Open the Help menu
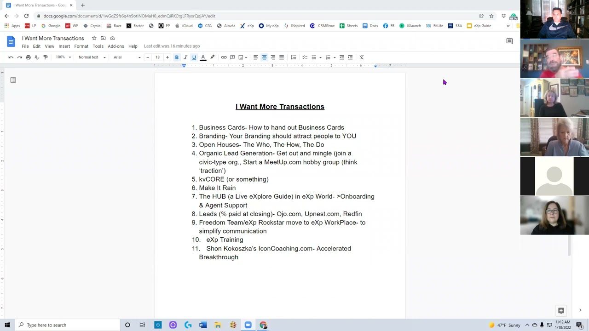589x331 pixels. (x=133, y=46)
